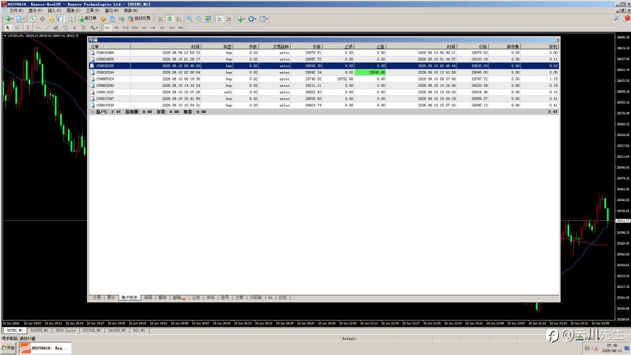Open the periods clock dropdown
The height and width of the screenshot is (355, 631).
252,19
